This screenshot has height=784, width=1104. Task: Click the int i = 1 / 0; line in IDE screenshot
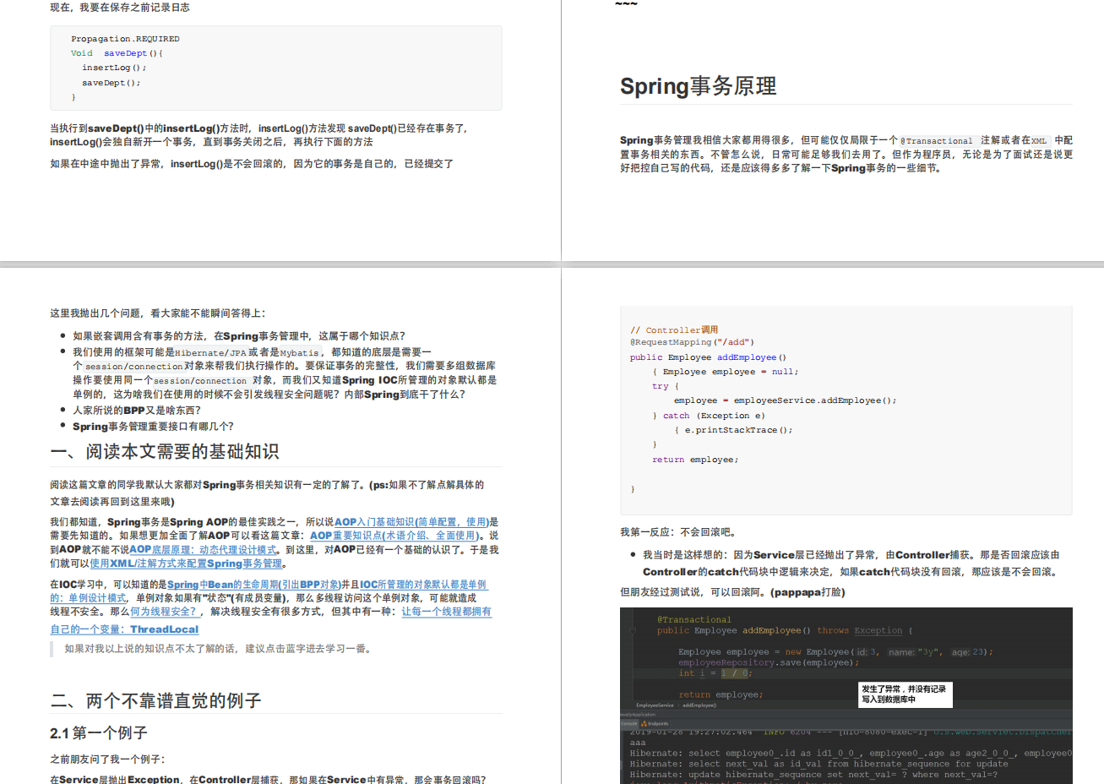click(715, 673)
